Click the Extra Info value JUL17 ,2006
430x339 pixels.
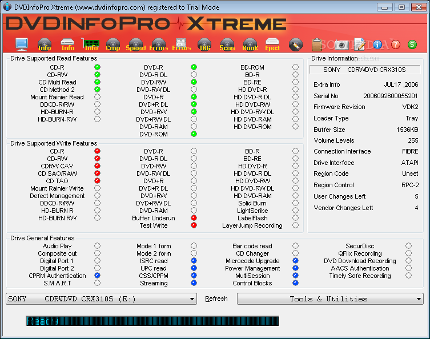click(401, 84)
